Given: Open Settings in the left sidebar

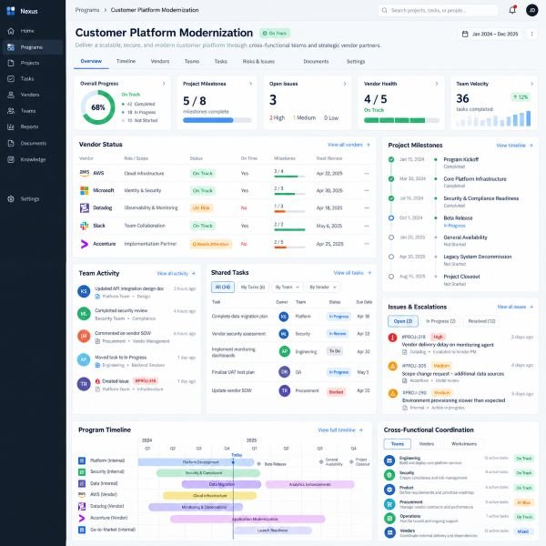Looking at the screenshot, I should [31, 198].
